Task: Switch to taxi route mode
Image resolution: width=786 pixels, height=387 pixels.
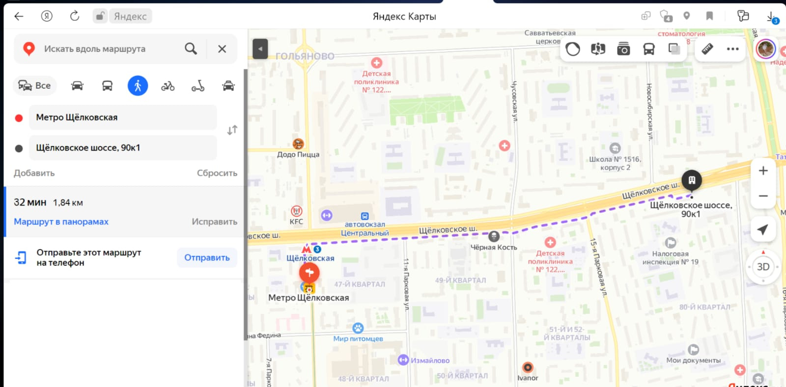Action: point(228,86)
